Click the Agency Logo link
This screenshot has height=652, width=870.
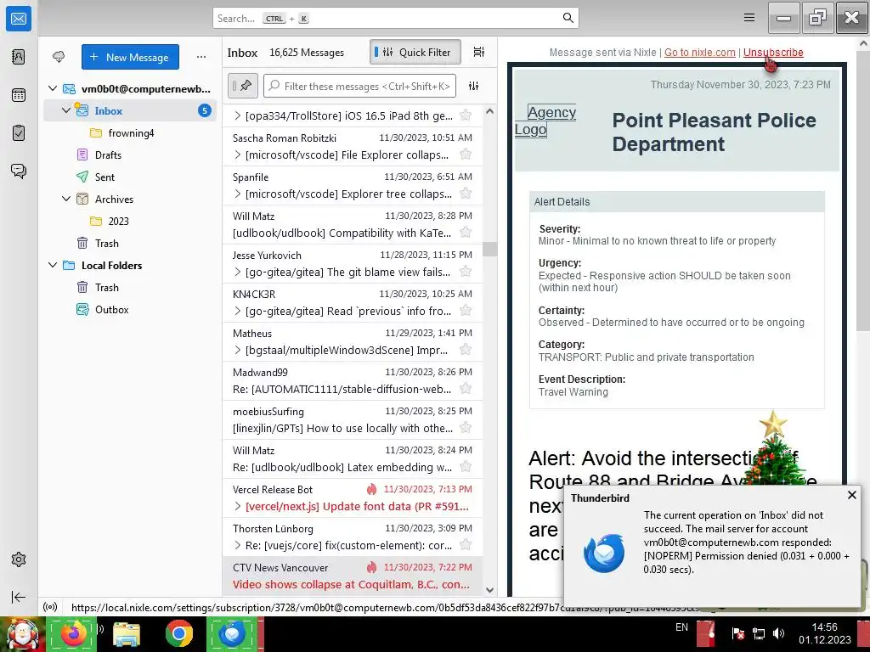pos(546,121)
